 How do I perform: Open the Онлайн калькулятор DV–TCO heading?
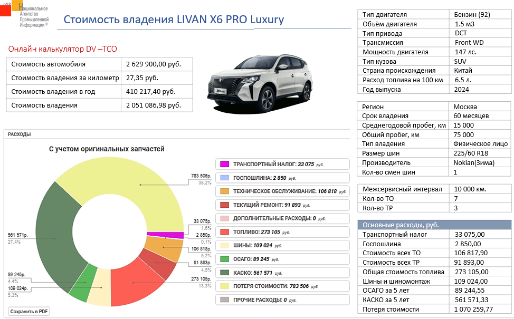pos(62,49)
